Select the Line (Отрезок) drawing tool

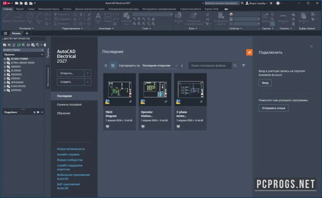tap(6, 17)
